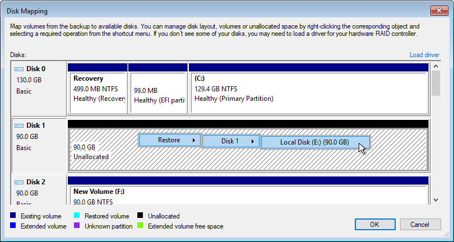Image resolution: width=454 pixels, height=242 pixels.
Task: Click the 'Disk Mapping' title text
Action: [27, 11]
